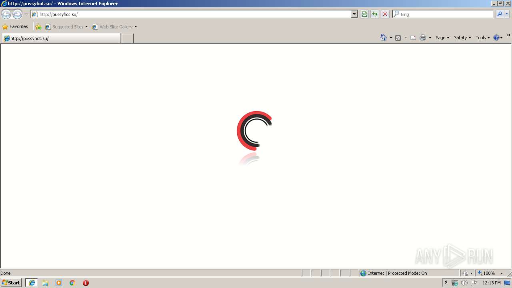Image resolution: width=512 pixels, height=288 pixels.
Task: Minimize the Internet Explorer window
Action: point(494,4)
